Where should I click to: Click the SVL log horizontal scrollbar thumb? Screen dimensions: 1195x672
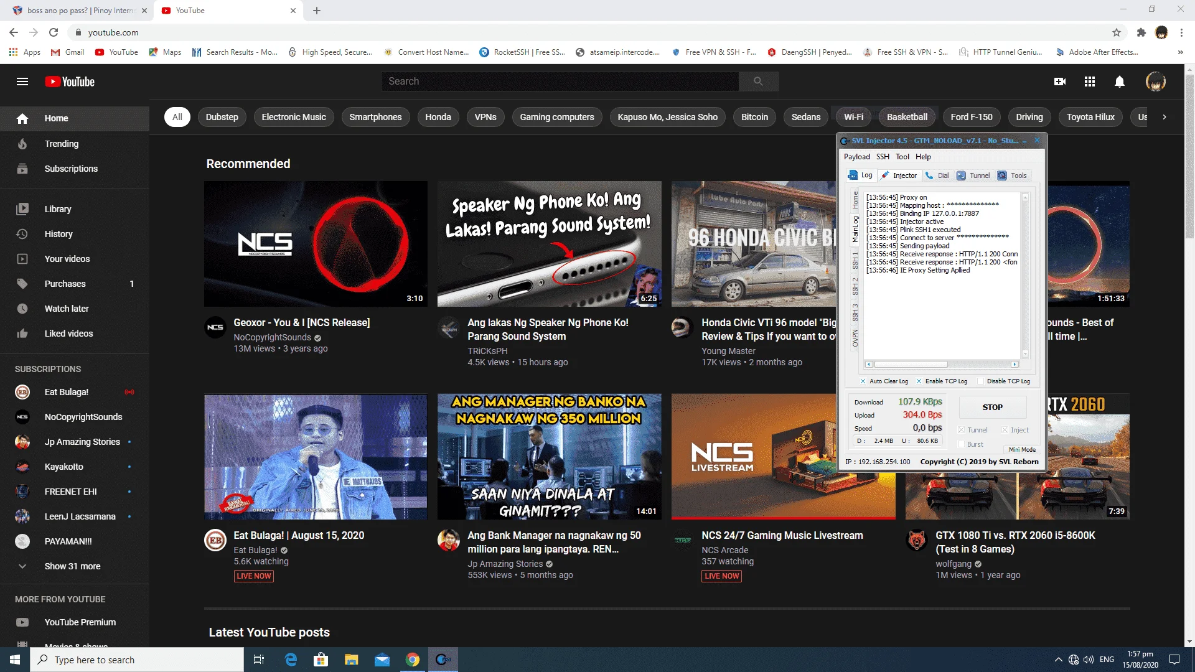911,365
